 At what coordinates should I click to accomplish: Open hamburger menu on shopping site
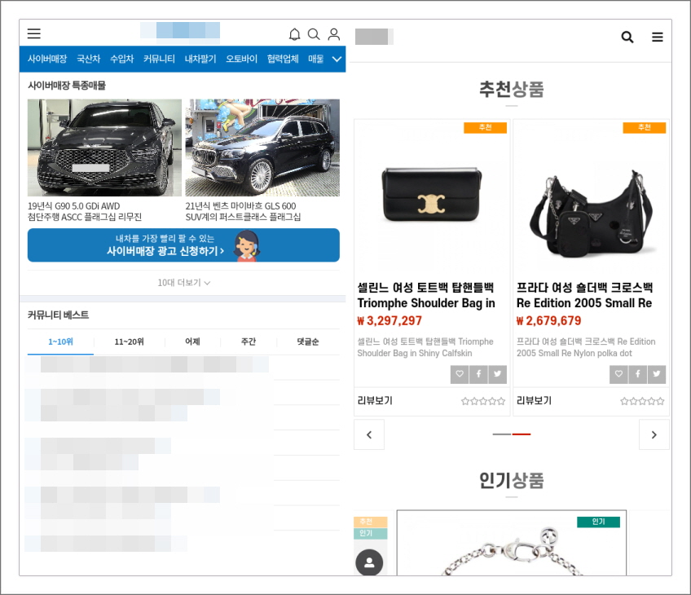click(x=657, y=37)
